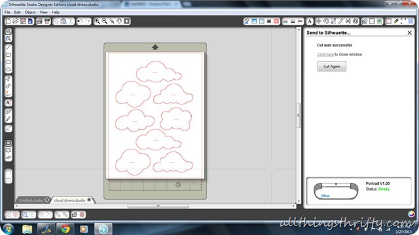Click the New document icon
Screen dimensions: 419x235
(x=9, y=21)
